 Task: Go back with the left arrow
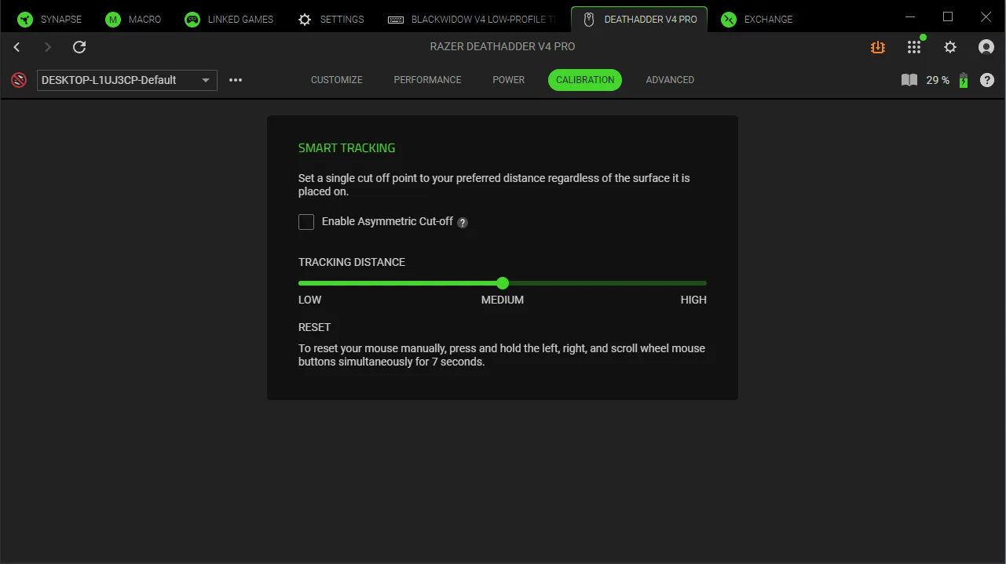coord(17,47)
